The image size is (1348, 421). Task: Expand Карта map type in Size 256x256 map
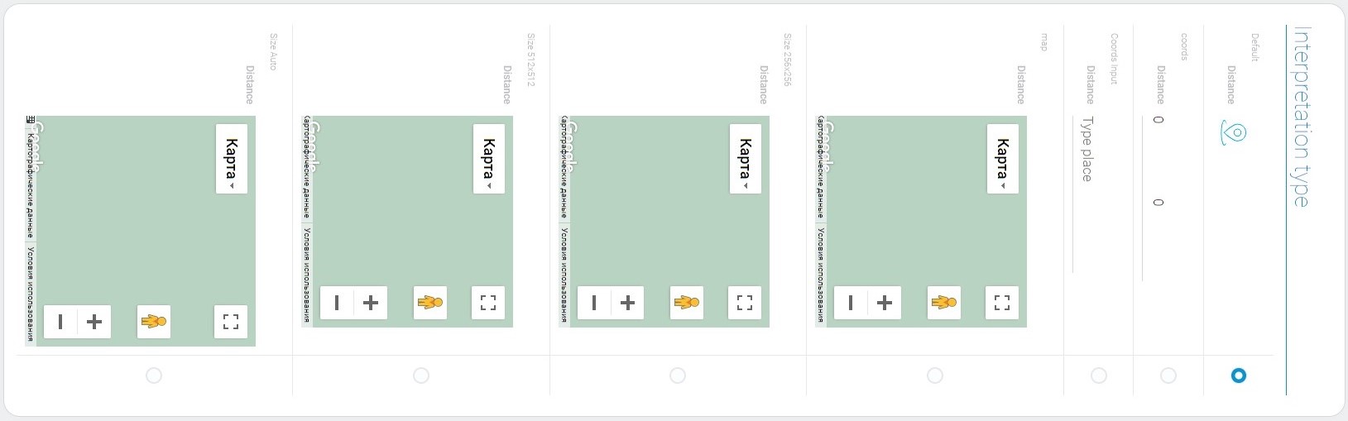[745, 159]
